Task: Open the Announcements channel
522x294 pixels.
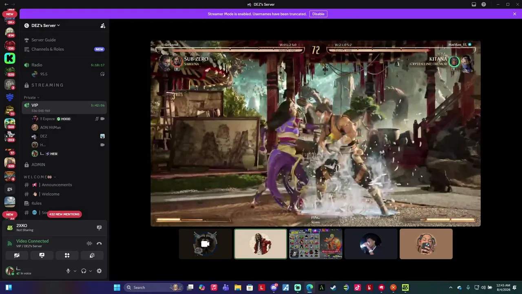Action: tap(64, 185)
